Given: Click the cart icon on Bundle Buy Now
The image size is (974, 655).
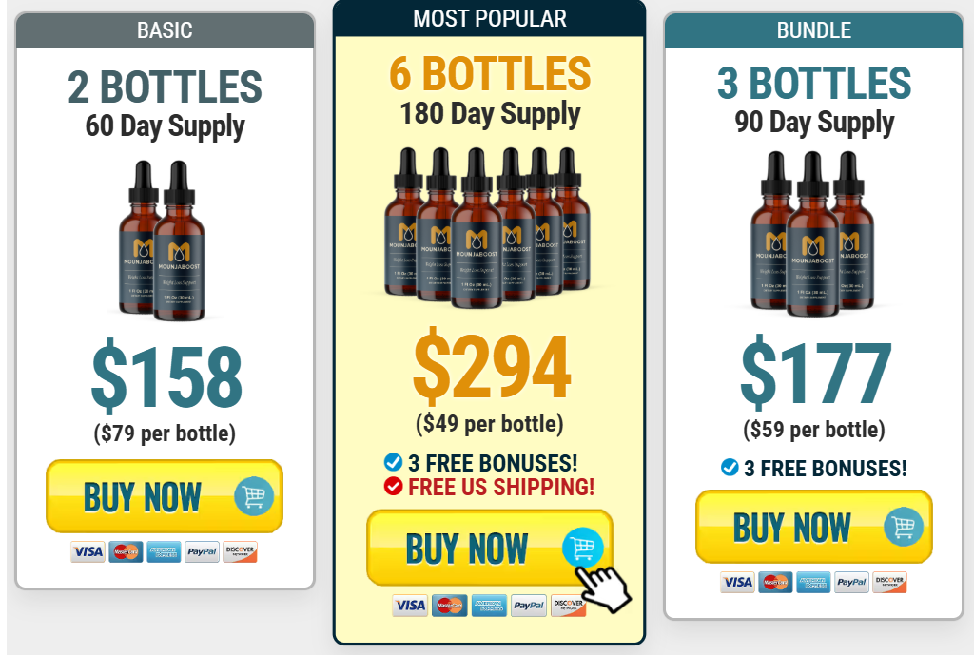Looking at the screenshot, I should point(904,527).
